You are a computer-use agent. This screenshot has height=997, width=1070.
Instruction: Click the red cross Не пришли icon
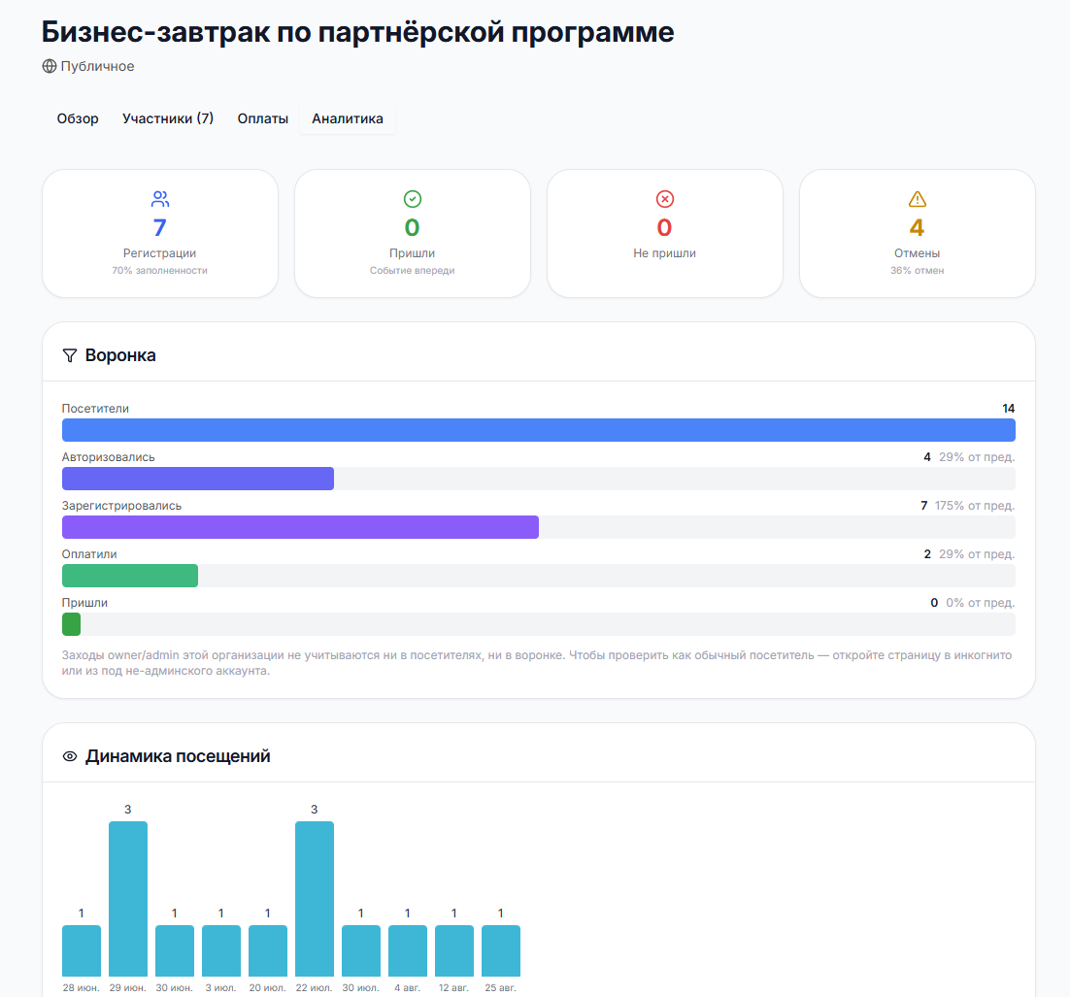[x=665, y=199]
